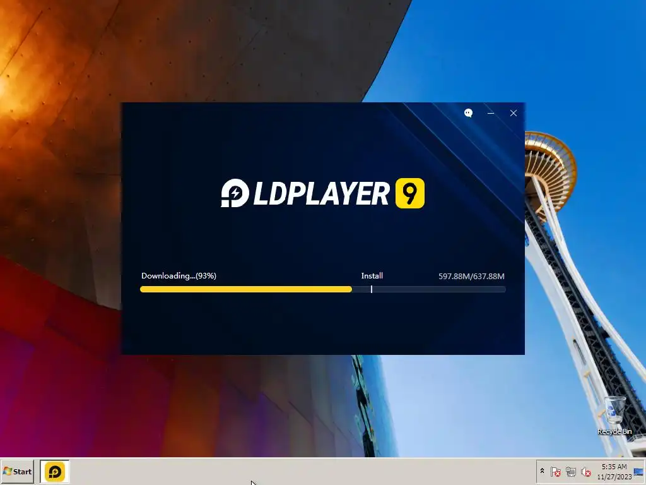Open Action Center flag icon in tray
This screenshot has width=646, height=485.
[x=555, y=471]
